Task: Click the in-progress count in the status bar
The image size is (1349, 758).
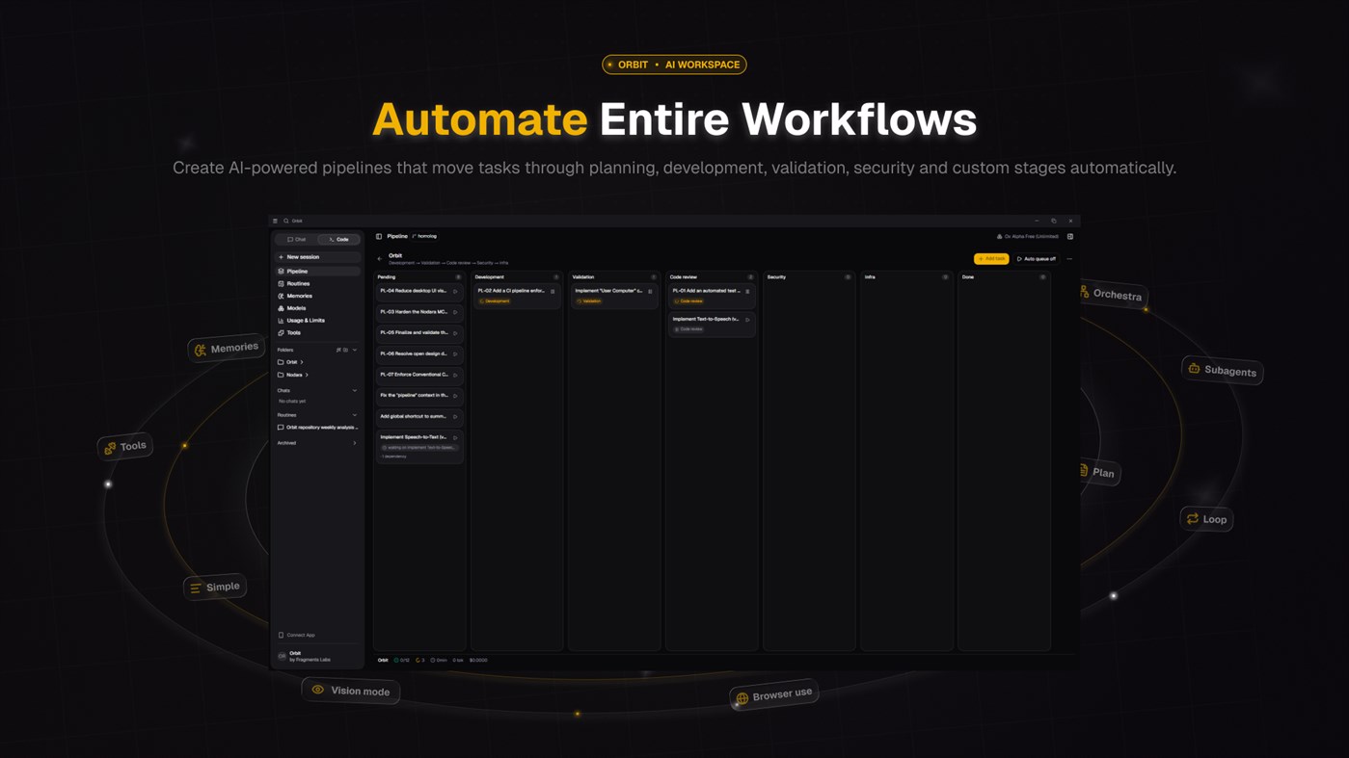Action: coord(420,661)
